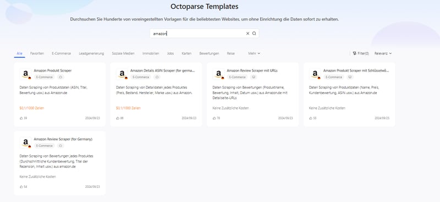Click the description of Amazon Details ASIN Scraper card
Image resolution: width=440 pixels, height=202 pixels.
[x=154, y=90]
